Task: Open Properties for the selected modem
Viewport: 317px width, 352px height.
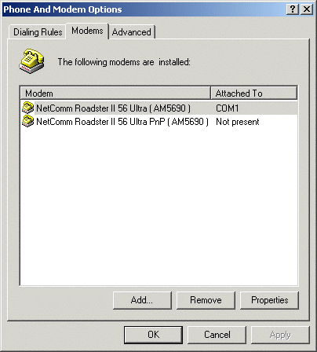Action: click(x=269, y=300)
